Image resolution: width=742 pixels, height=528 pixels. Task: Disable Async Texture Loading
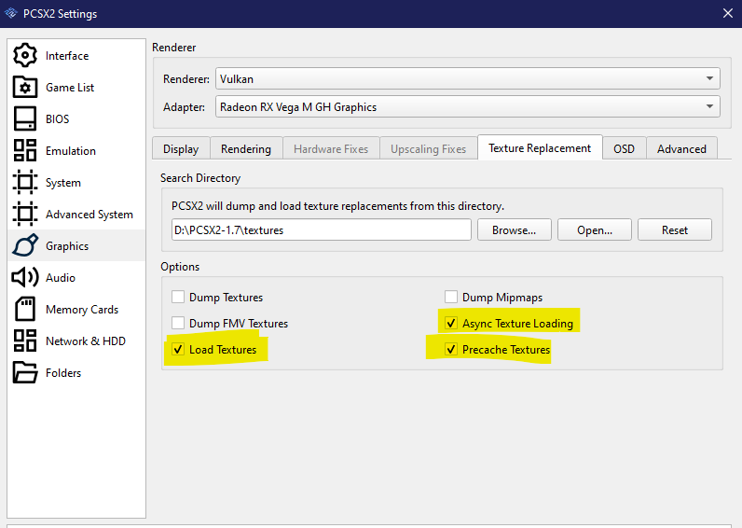pyautogui.click(x=451, y=323)
